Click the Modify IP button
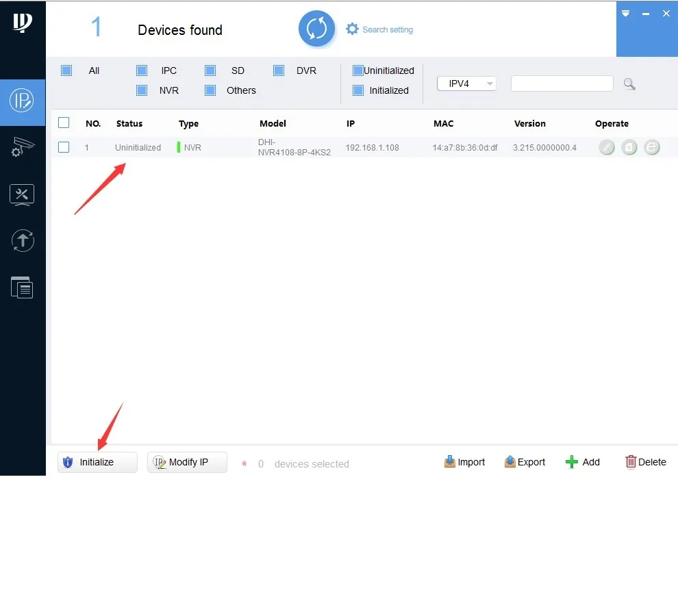The image size is (678, 616). (x=187, y=462)
